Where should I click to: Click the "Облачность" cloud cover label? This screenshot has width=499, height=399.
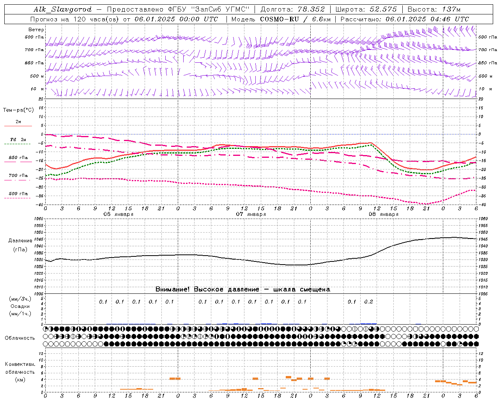point(20,338)
